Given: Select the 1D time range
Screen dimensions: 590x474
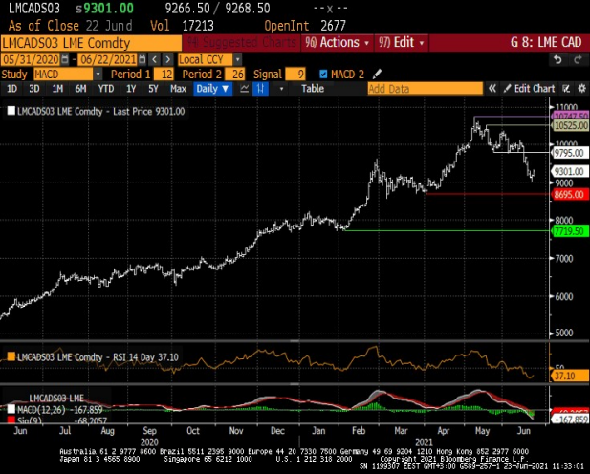Looking at the screenshot, I should 11,89.
